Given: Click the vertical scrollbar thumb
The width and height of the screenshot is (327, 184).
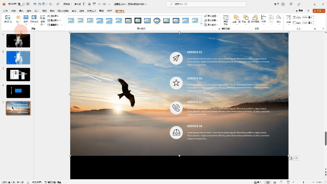Looking at the screenshot, I should point(326,139).
